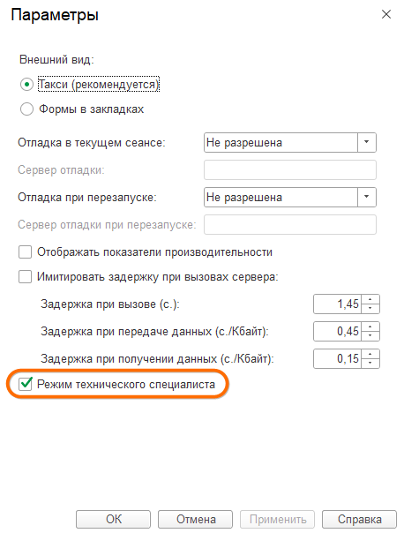Decrease Задержка при передаче данных down arrow
The height and width of the screenshot is (533, 404).
click(370, 336)
